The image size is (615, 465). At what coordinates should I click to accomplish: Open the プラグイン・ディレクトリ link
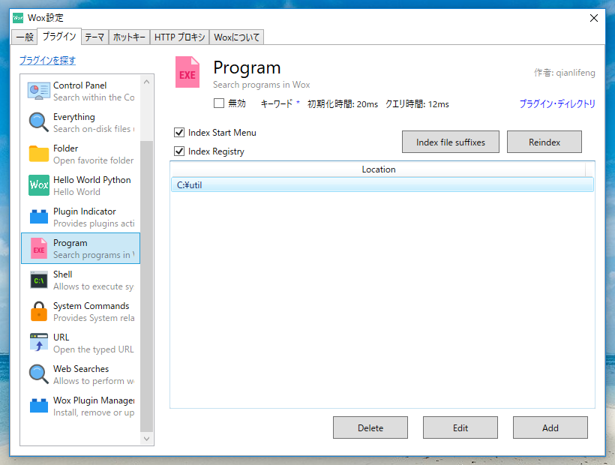tap(557, 104)
